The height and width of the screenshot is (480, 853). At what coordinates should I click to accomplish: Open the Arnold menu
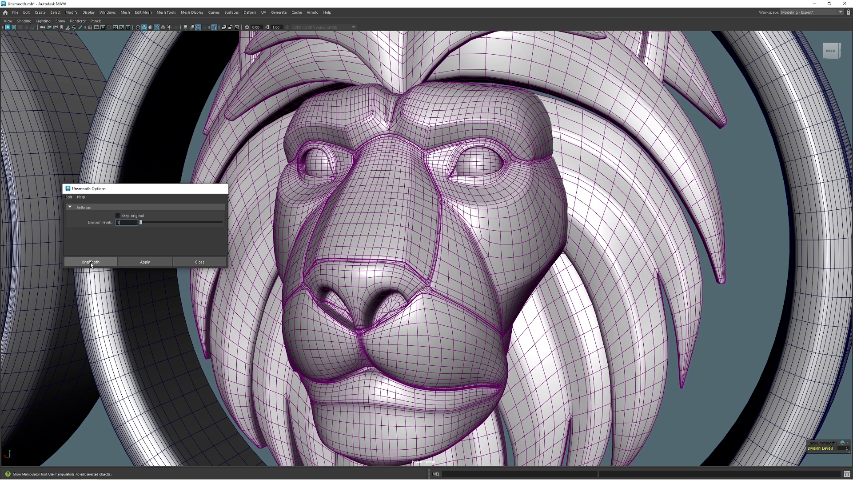tap(312, 12)
